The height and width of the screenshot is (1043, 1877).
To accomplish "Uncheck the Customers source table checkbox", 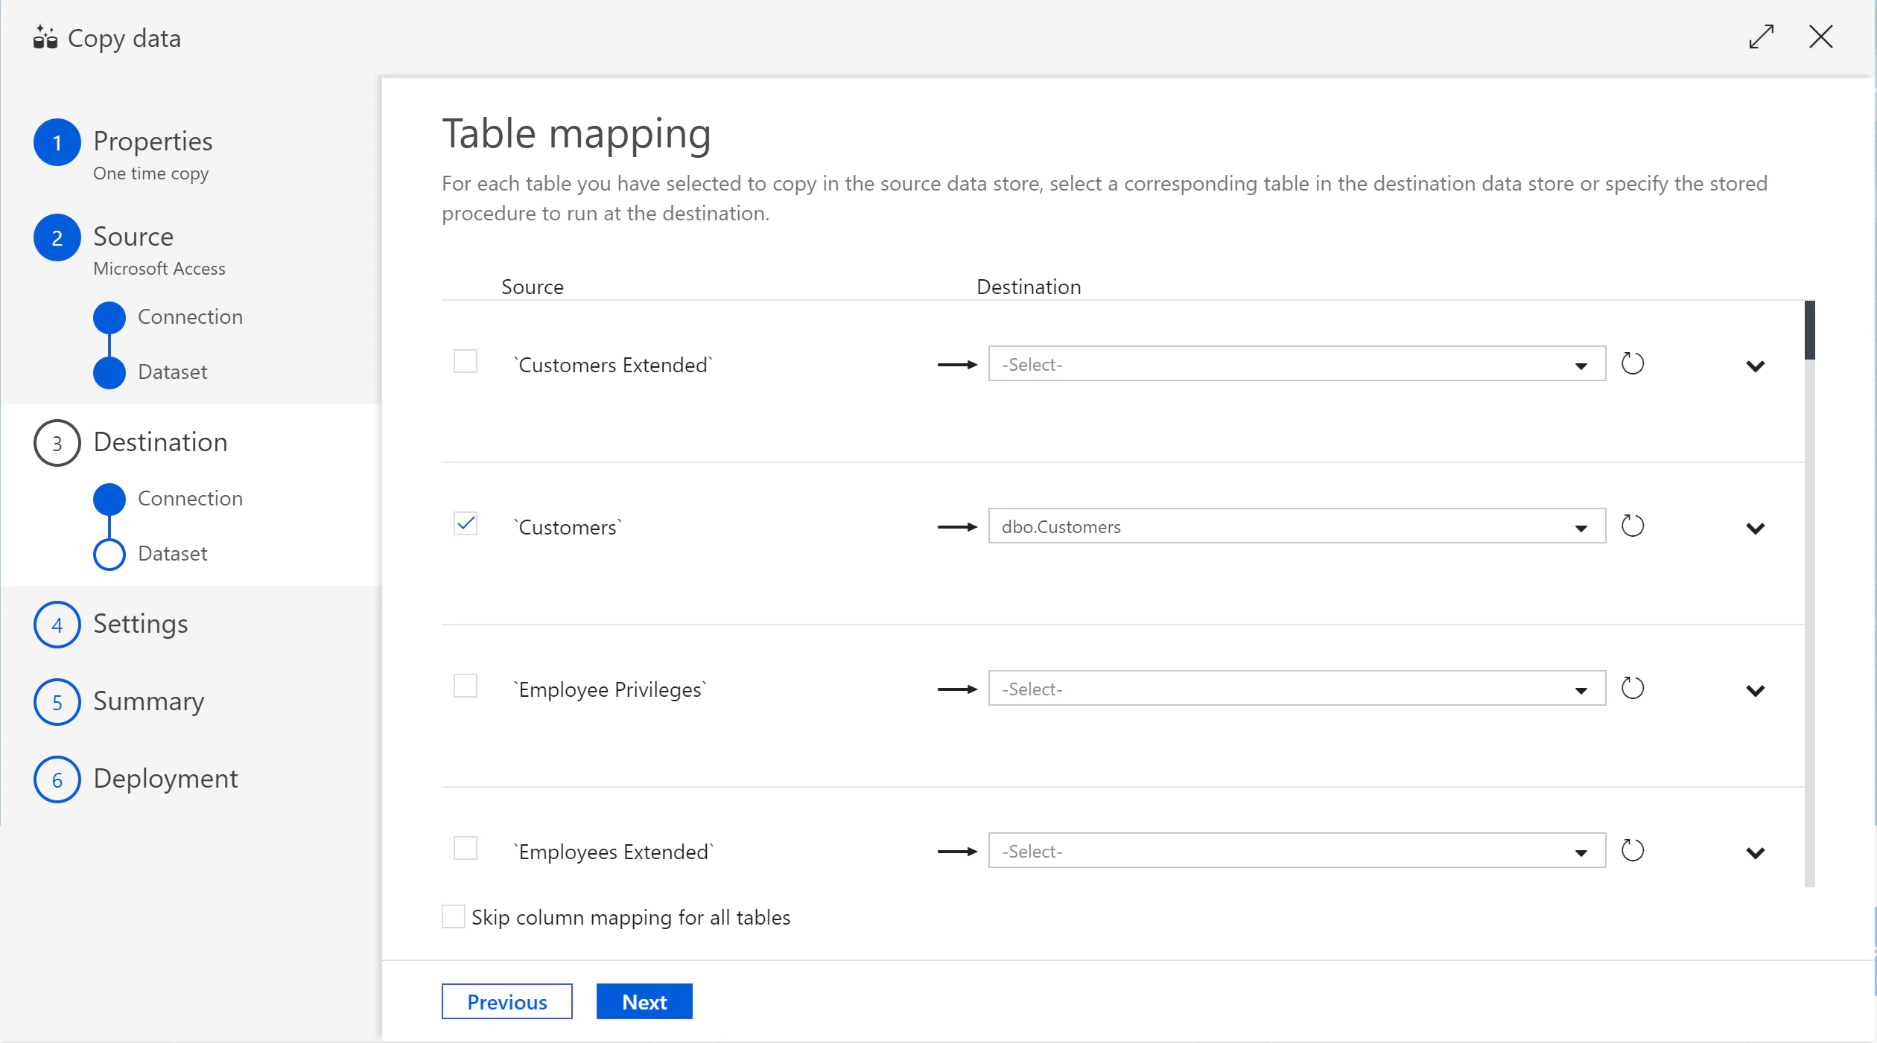I will pos(466,524).
